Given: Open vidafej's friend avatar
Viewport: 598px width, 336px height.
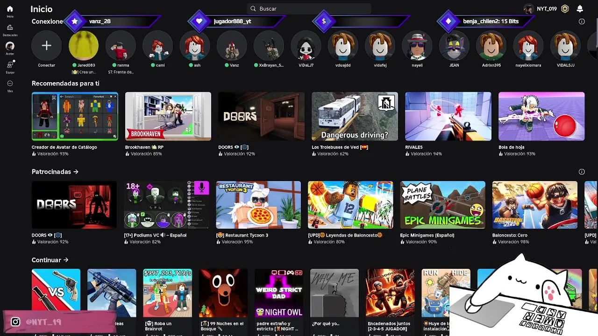Looking at the screenshot, I should tap(380, 46).
